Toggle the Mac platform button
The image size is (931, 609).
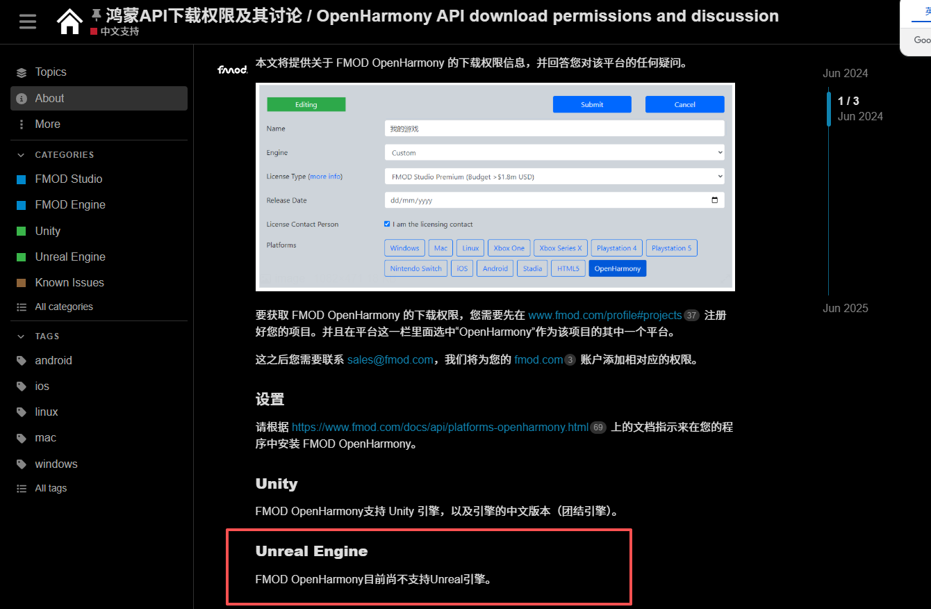click(441, 248)
